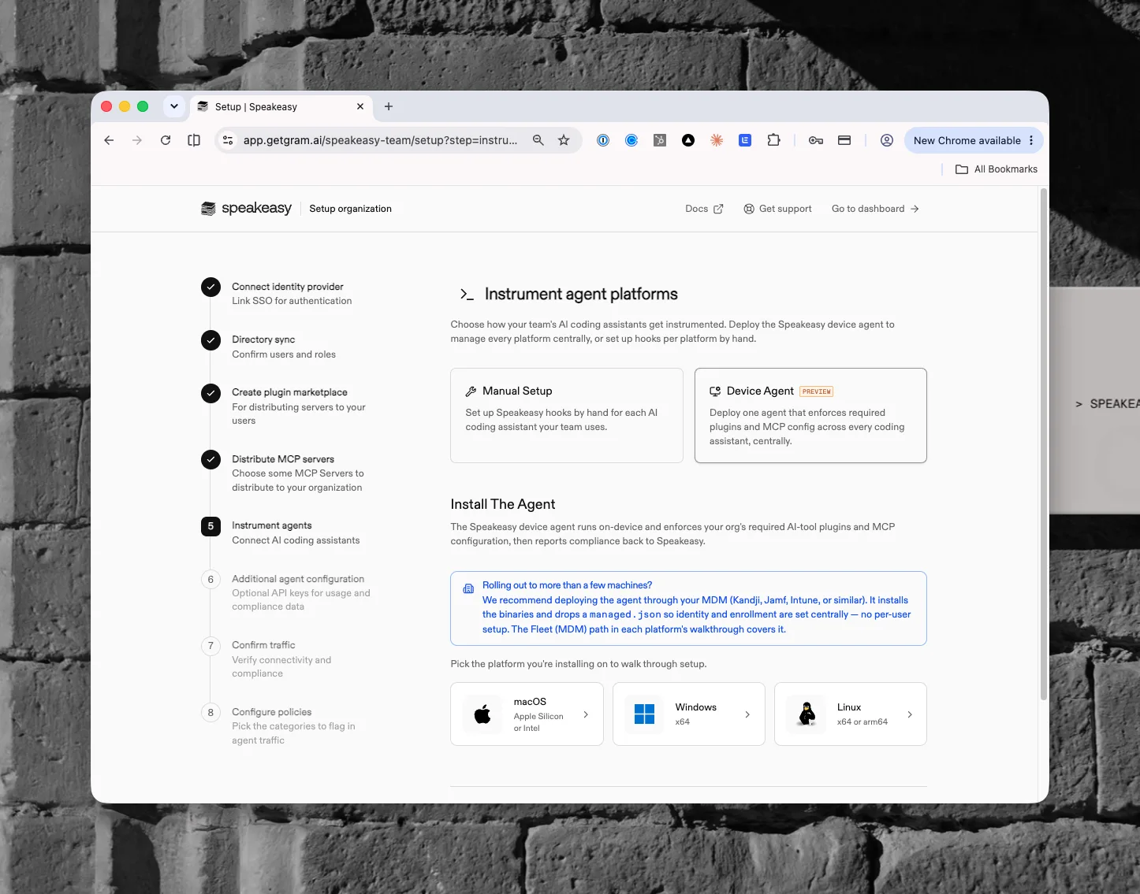Open the password key icon in the toolbar
The width and height of the screenshot is (1140, 894).
pos(816,140)
